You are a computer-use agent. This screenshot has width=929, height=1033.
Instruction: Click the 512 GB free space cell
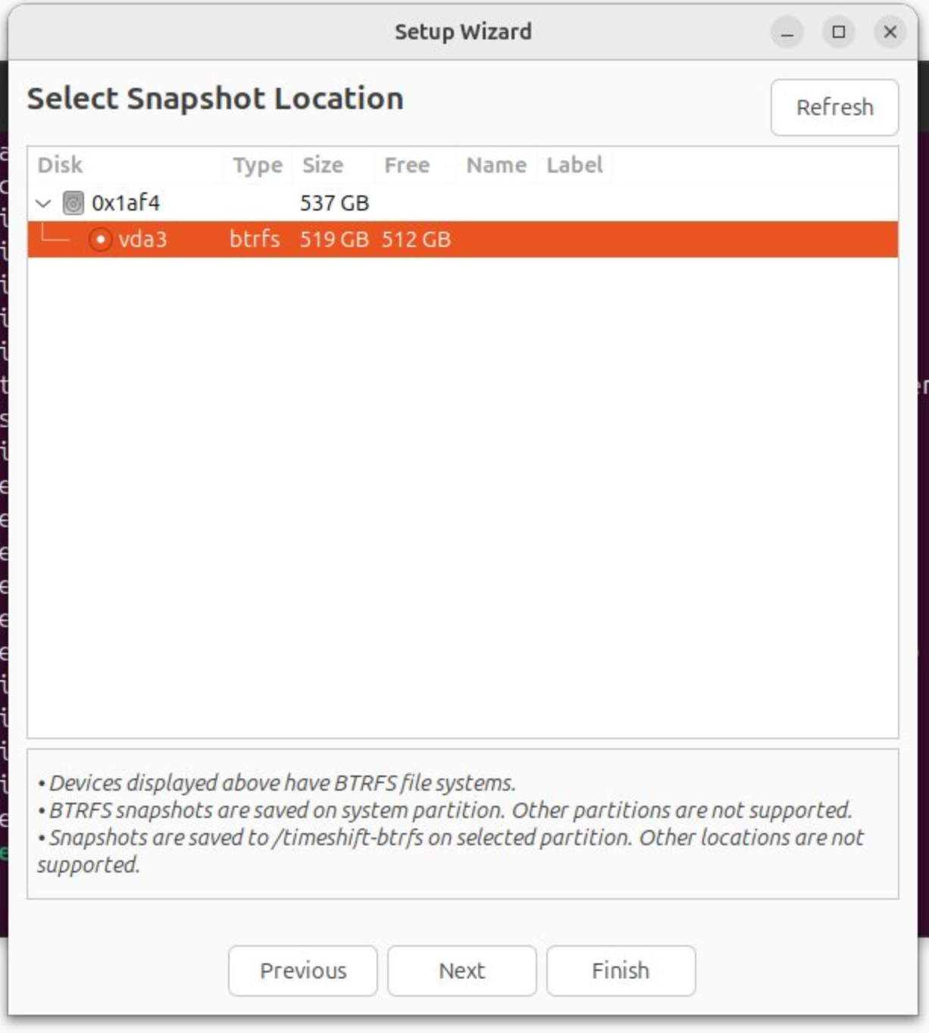coord(416,239)
